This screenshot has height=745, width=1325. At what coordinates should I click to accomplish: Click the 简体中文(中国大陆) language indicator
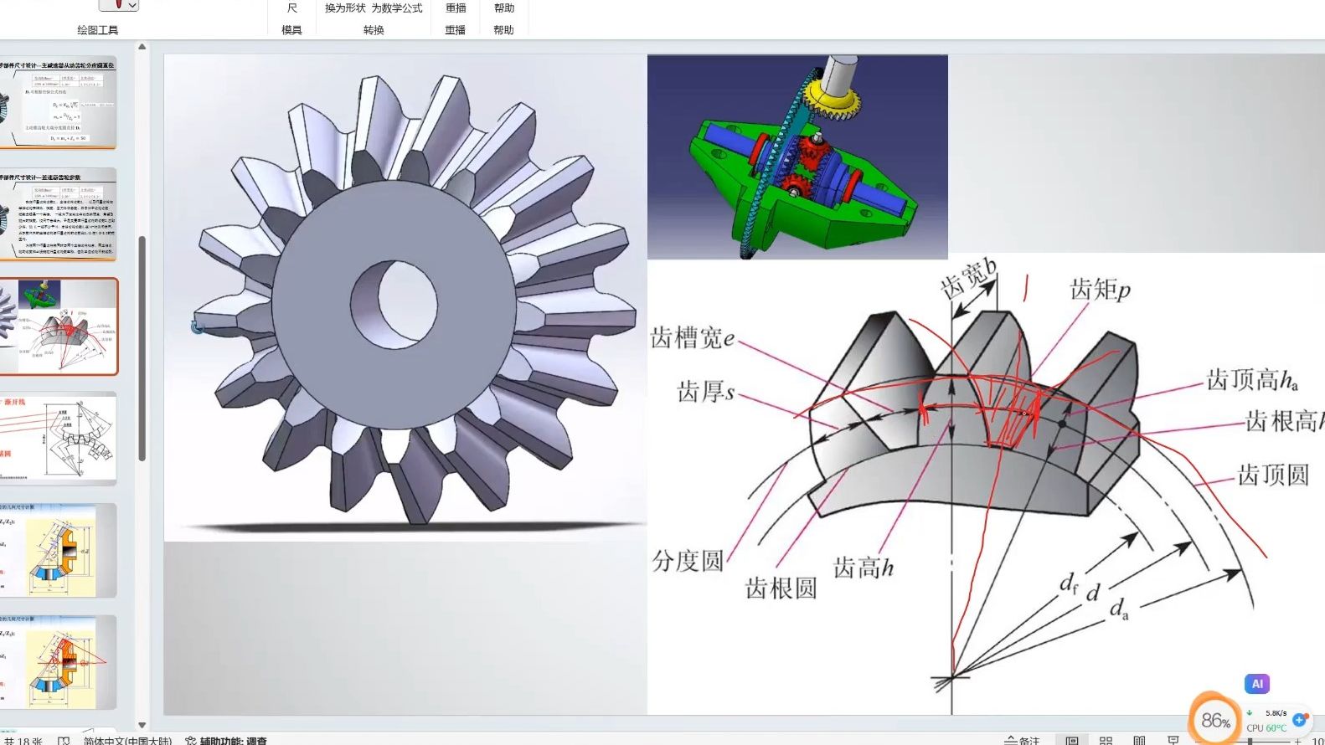pos(127,740)
